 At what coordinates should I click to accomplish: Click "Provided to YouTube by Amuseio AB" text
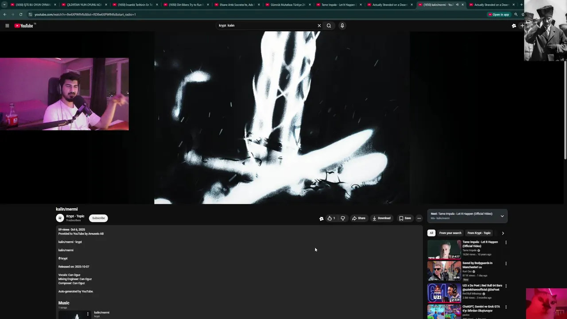(81, 233)
